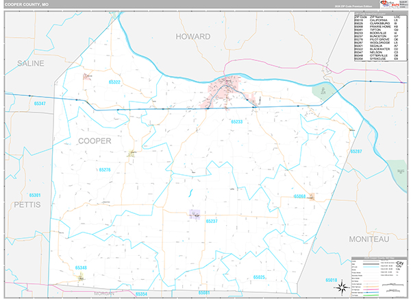Screen dimensions: 411x299
Task: Click the purple Bunceton town marker
Action: 195,215
